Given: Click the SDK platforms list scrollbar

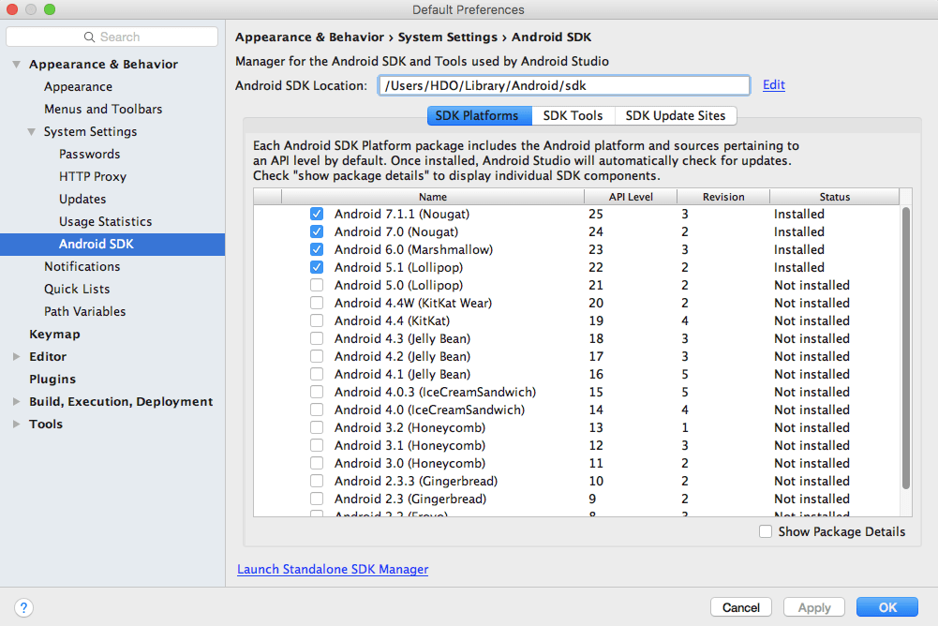Looking at the screenshot, I should [906, 349].
